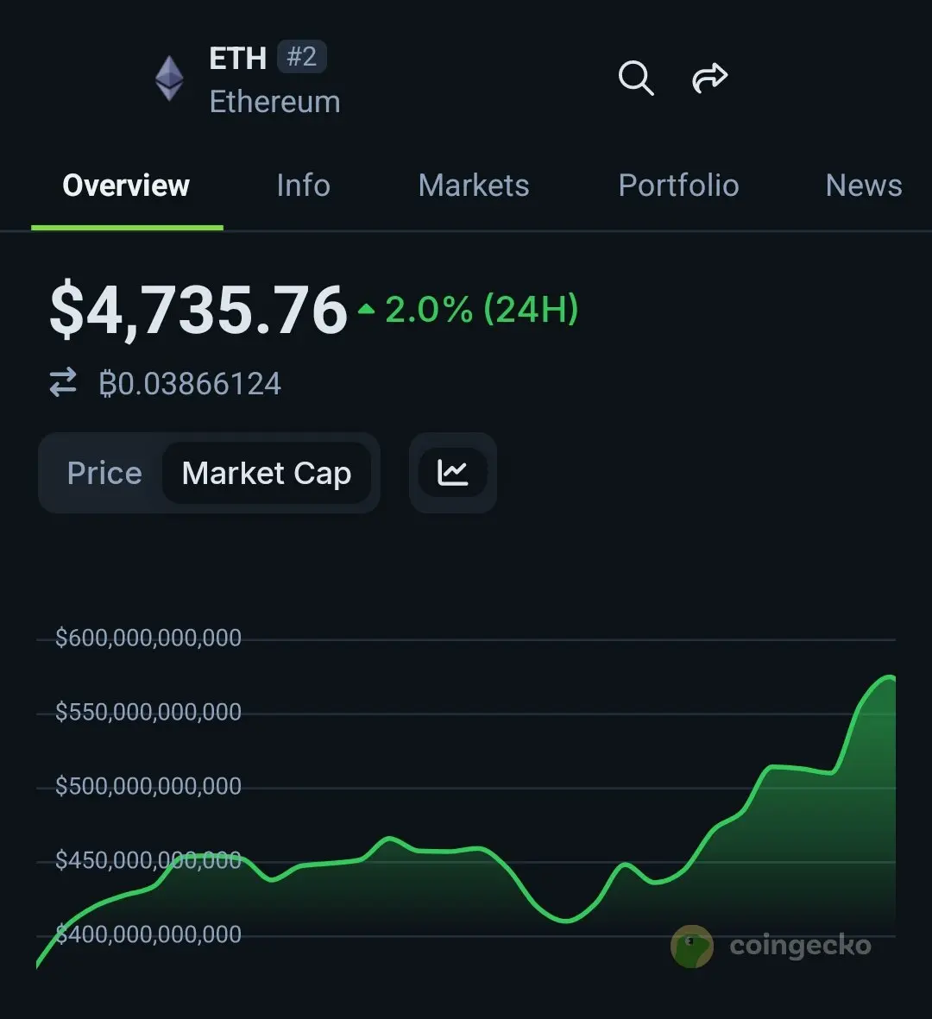The width and height of the screenshot is (932, 1019).
Task: Open the Overview tab
Action: [126, 186]
